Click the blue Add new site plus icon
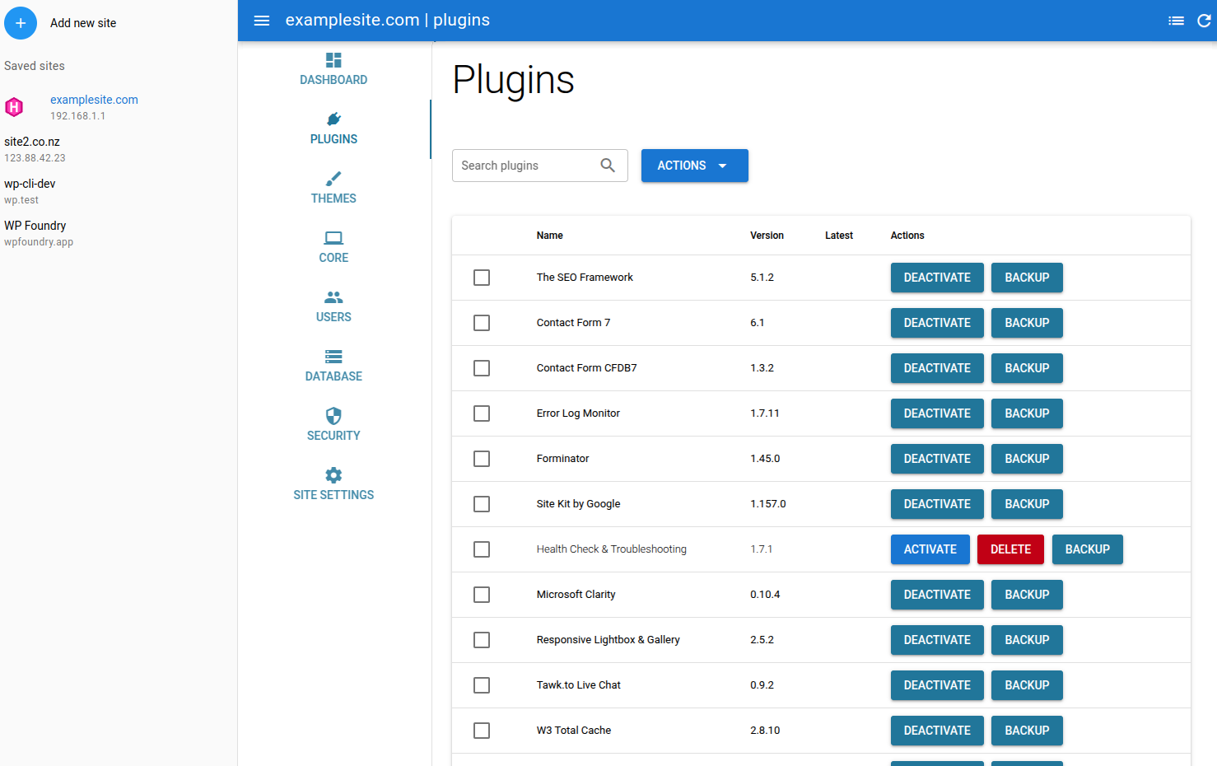1217x766 pixels. (21, 23)
